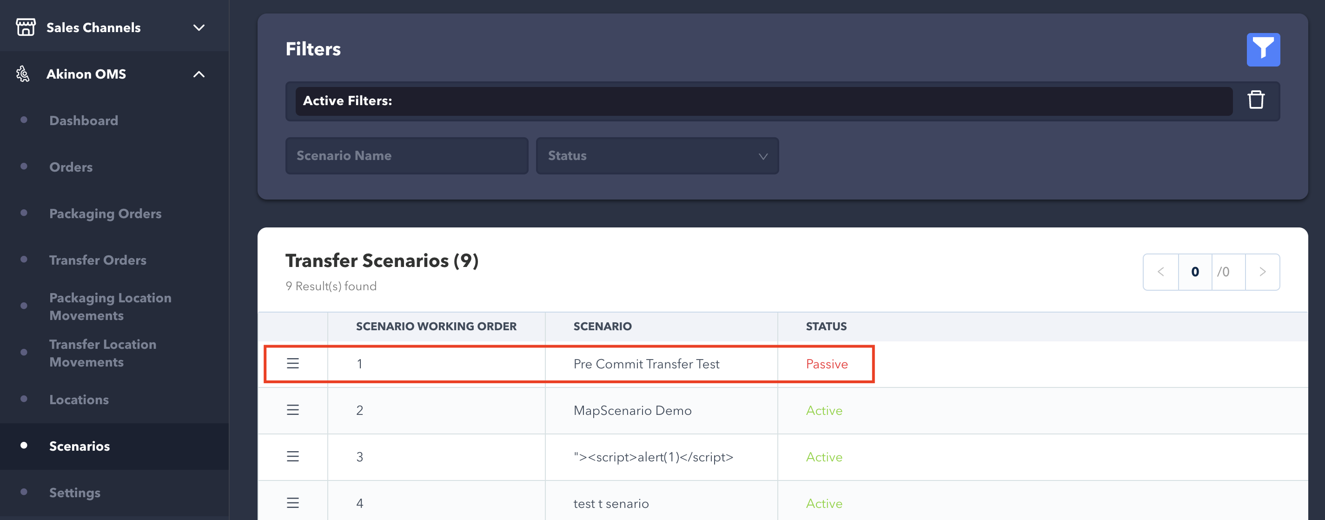Open Packaging Location Movements in sidebar
1325x520 pixels.
pyautogui.click(x=110, y=307)
